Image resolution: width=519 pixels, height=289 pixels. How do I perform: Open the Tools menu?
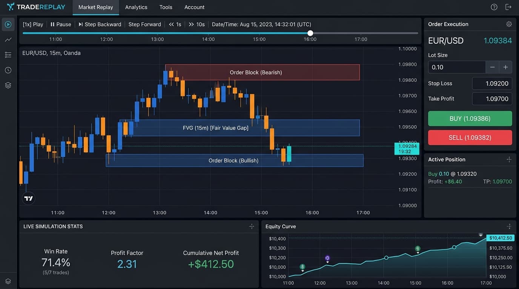pyautogui.click(x=166, y=7)
